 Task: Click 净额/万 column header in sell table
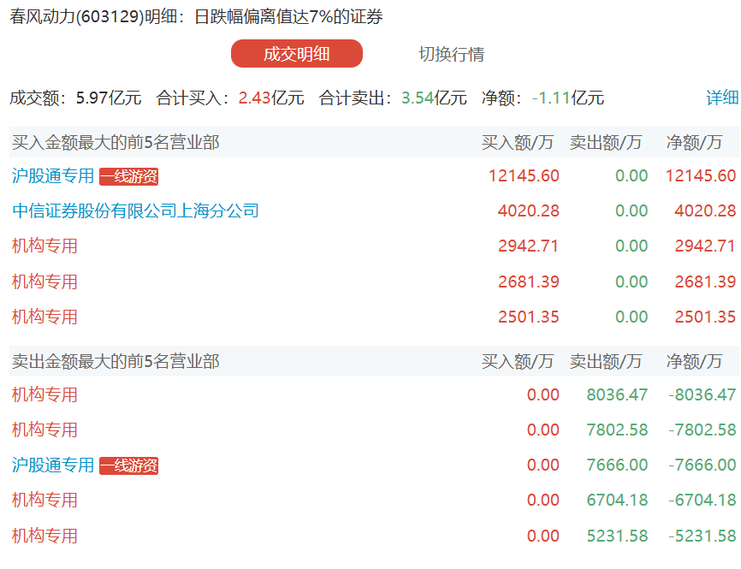[x=694, y=362]
